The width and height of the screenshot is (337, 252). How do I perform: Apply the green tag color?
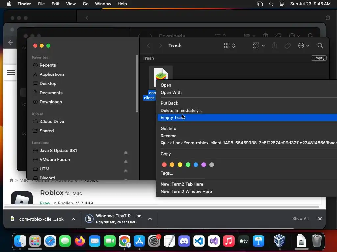(x=188, y=165)
